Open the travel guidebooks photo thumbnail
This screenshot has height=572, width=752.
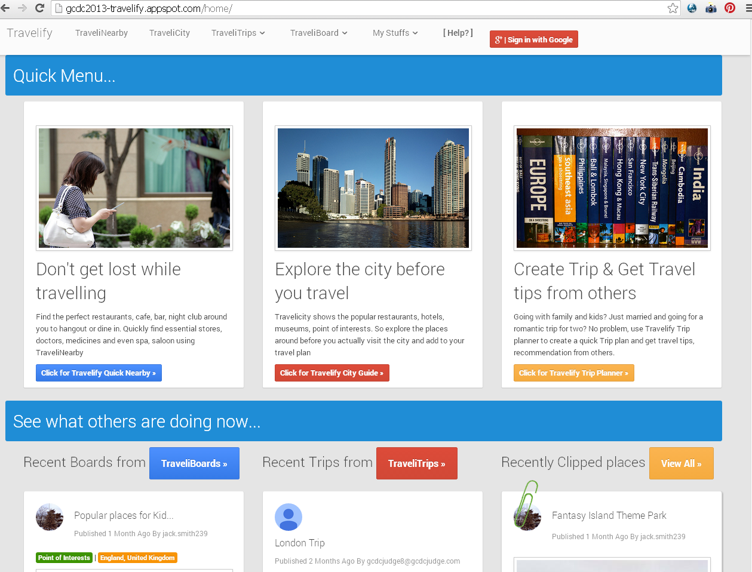click(x=612, y=188)
